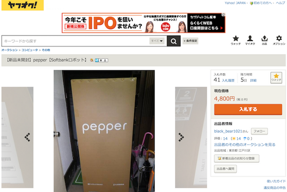Open the Watch list star icon in header
Image resolution: width=287 pixels, height=192 pixels.
pos(236,40)
